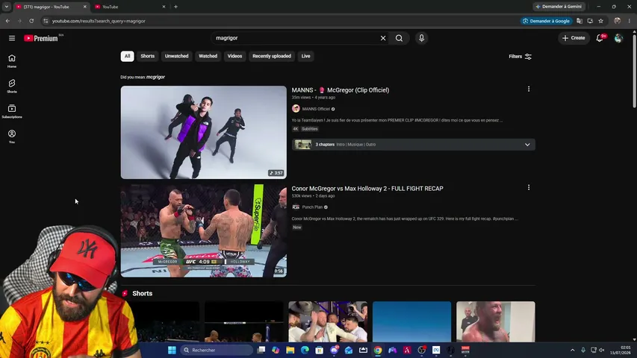
Task: Click Demander à Gemini button
Action: 559,7
